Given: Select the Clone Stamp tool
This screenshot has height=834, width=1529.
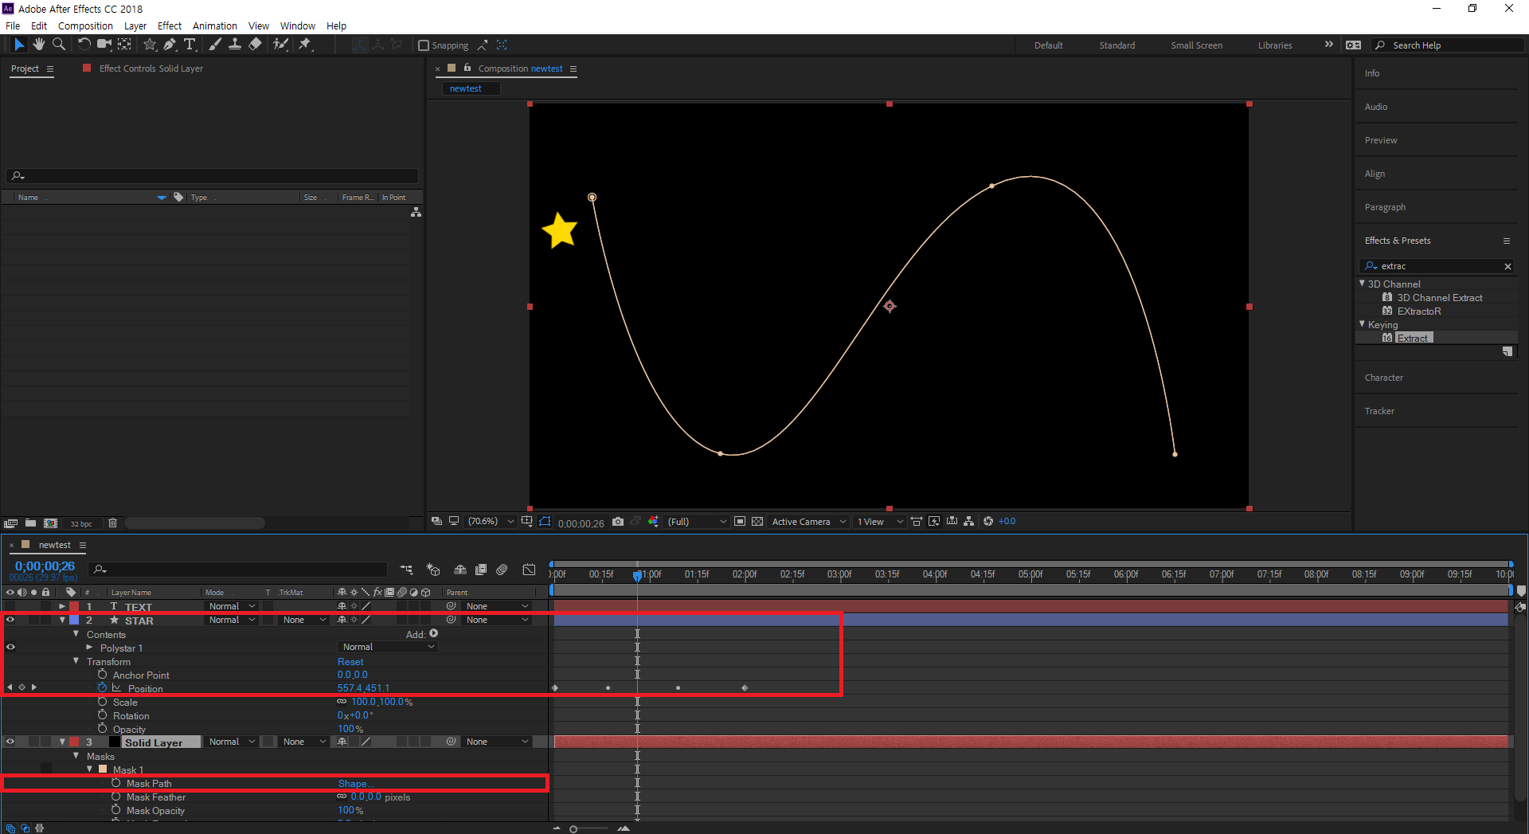Looking at the screenshot, I should [x=235, y=45].
